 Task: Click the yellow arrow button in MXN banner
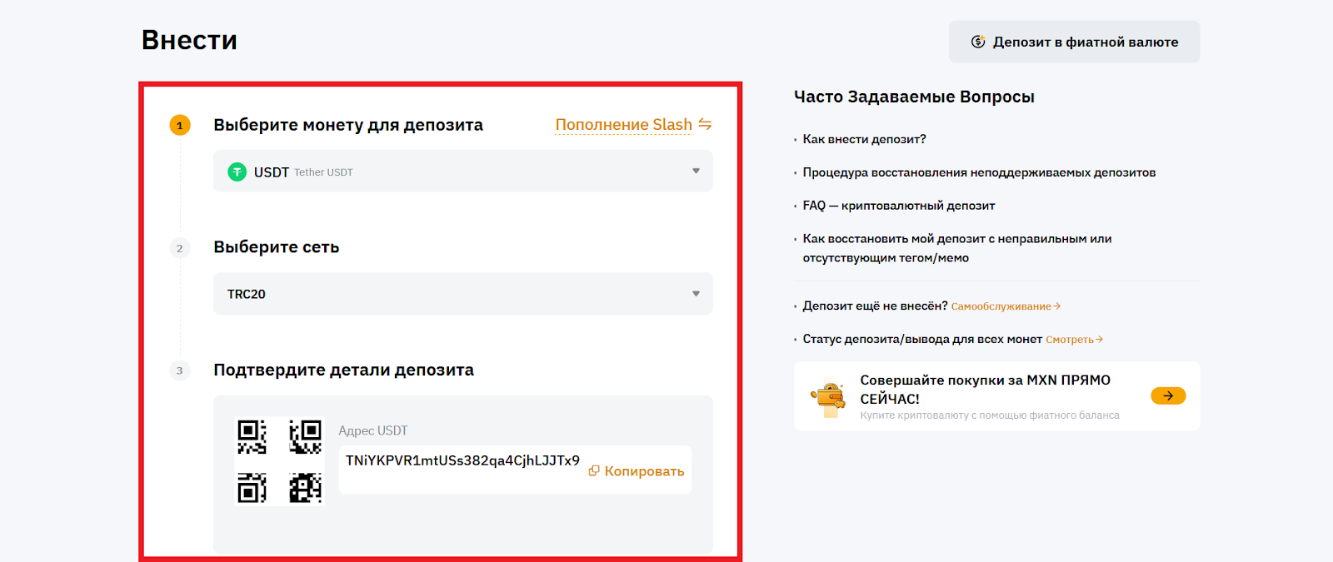(1168, 396)
